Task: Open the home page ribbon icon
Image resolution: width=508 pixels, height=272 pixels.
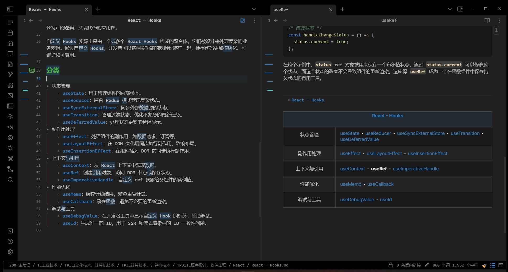Action: coord(10,43)
